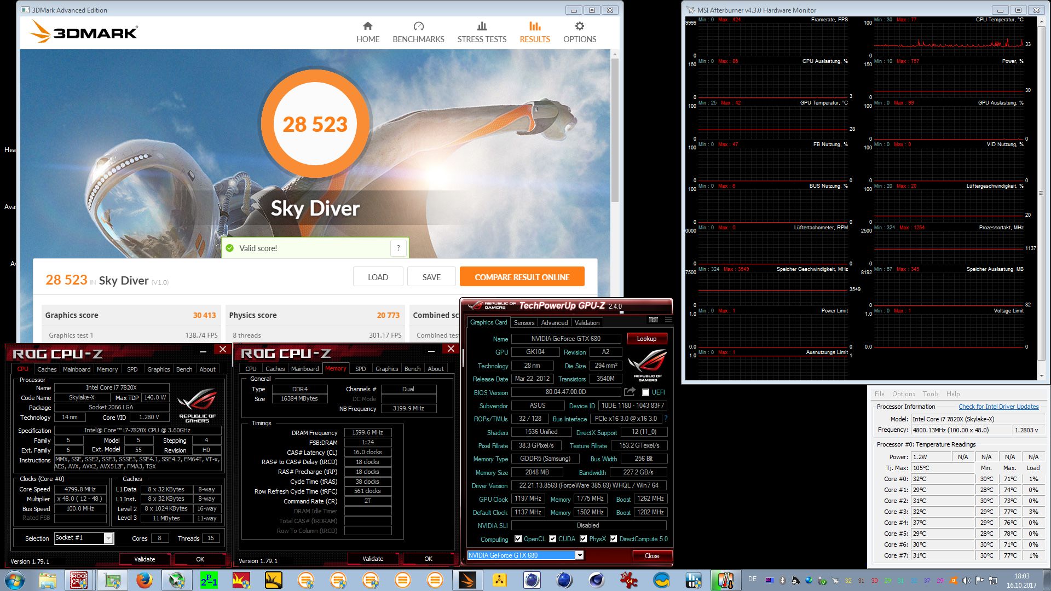Viewport: 1051px width, 591px height.
Task: Click COMPARE RESULT ONLINE
Action: (522, 277)
